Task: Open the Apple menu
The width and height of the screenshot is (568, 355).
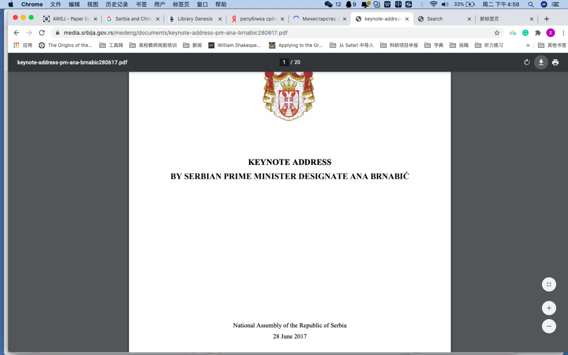Action: pos(11,4)
